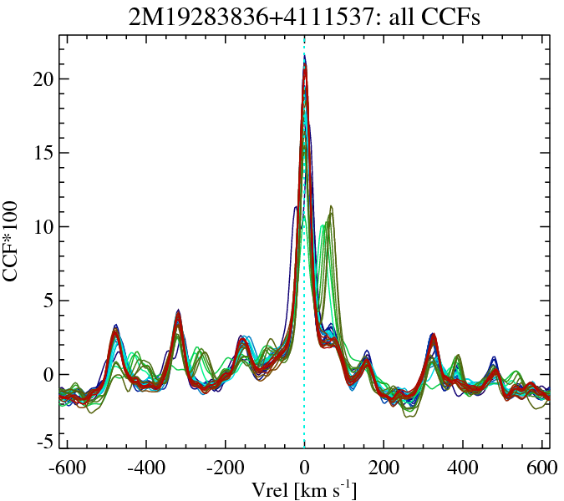This screenshot has height=501, width=564.
Task: Click the x-axis tick label -200
Action: [225, 468]
